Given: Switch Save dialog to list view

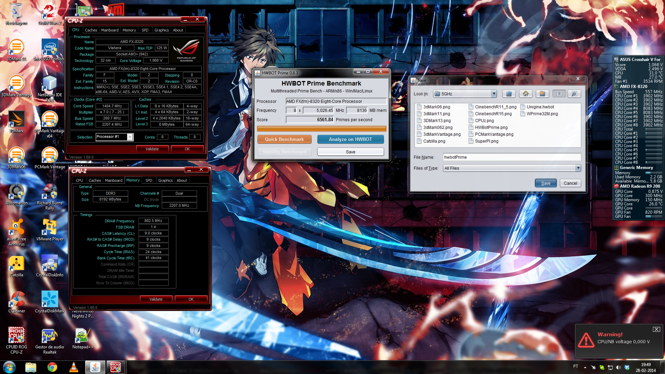Looking at the screenshot, I should pyautogui.click(x=559, y=94).
